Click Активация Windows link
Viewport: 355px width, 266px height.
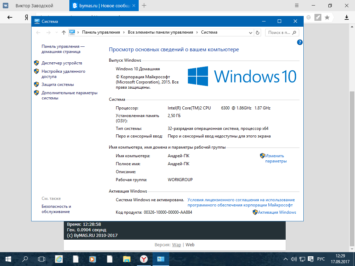277,212
